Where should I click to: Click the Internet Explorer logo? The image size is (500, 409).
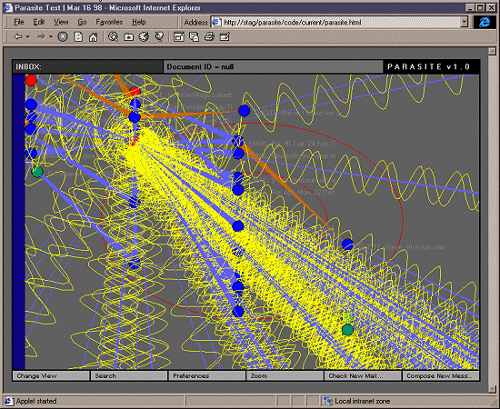point(485,22)
